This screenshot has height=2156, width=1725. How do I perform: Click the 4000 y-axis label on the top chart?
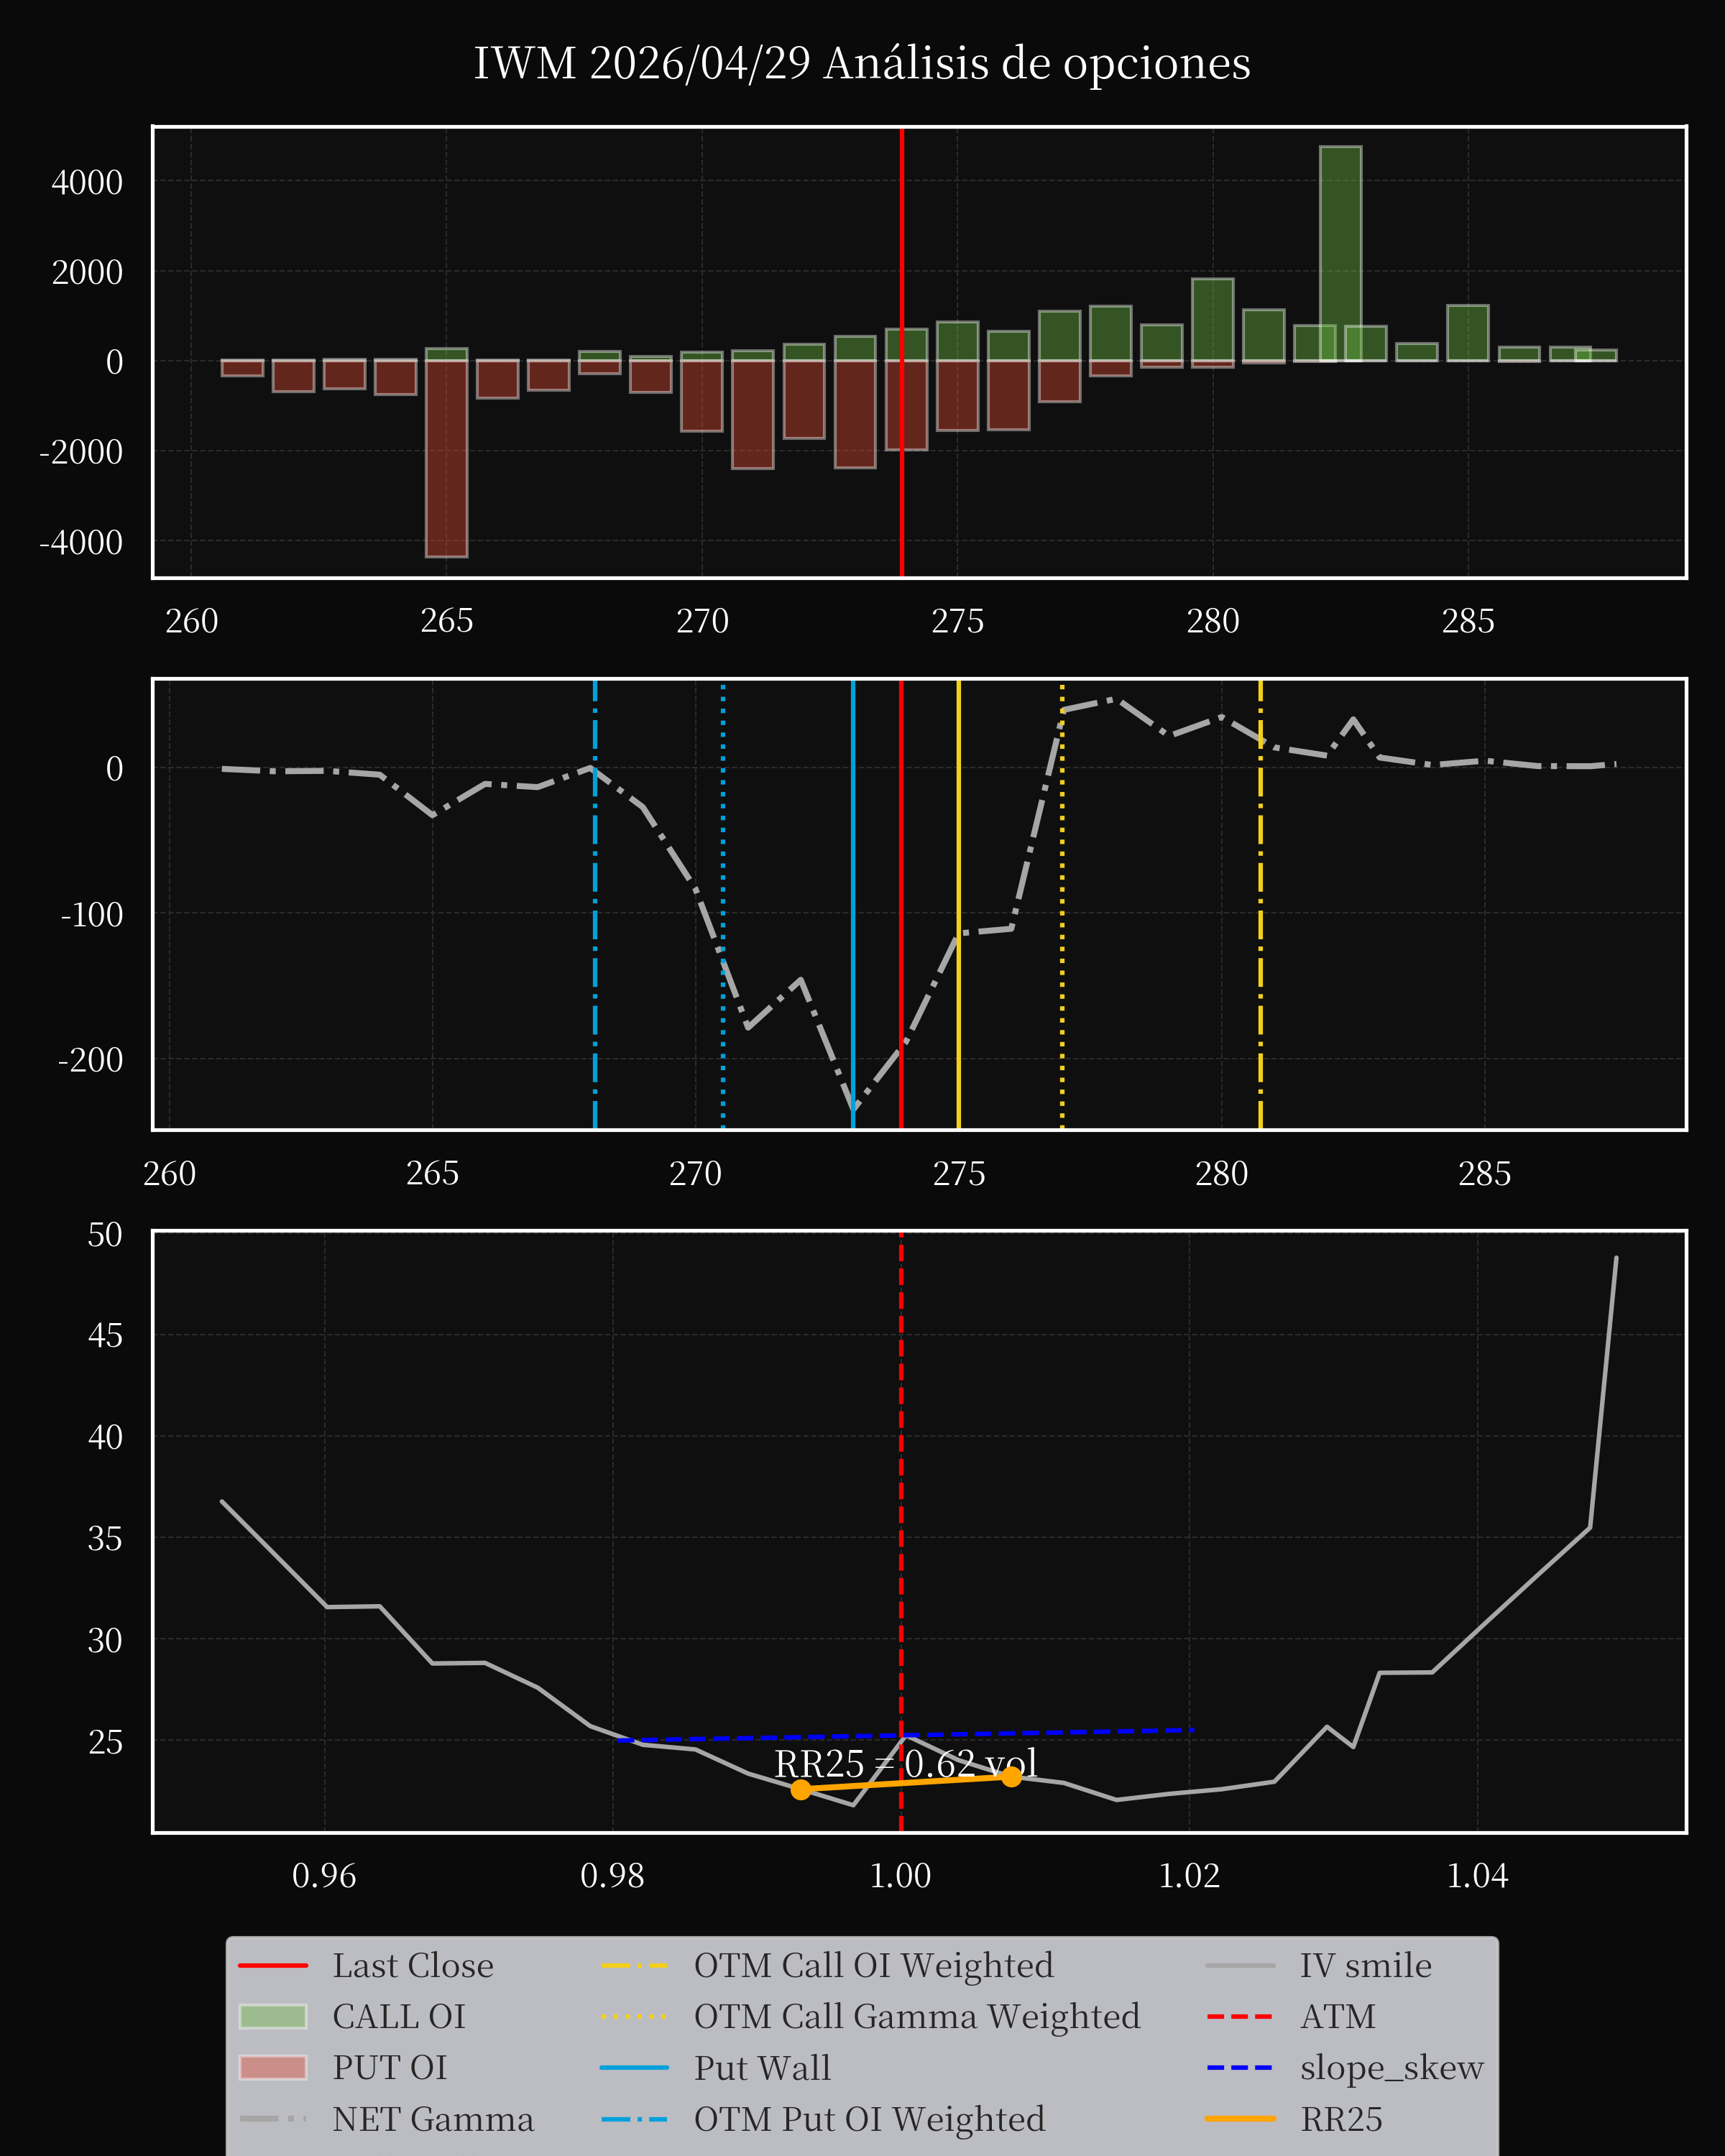tap(87, 183)
